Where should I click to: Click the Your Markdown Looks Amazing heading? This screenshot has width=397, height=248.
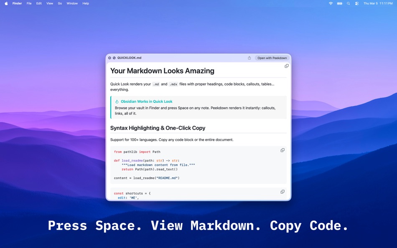tap(162, 71)
